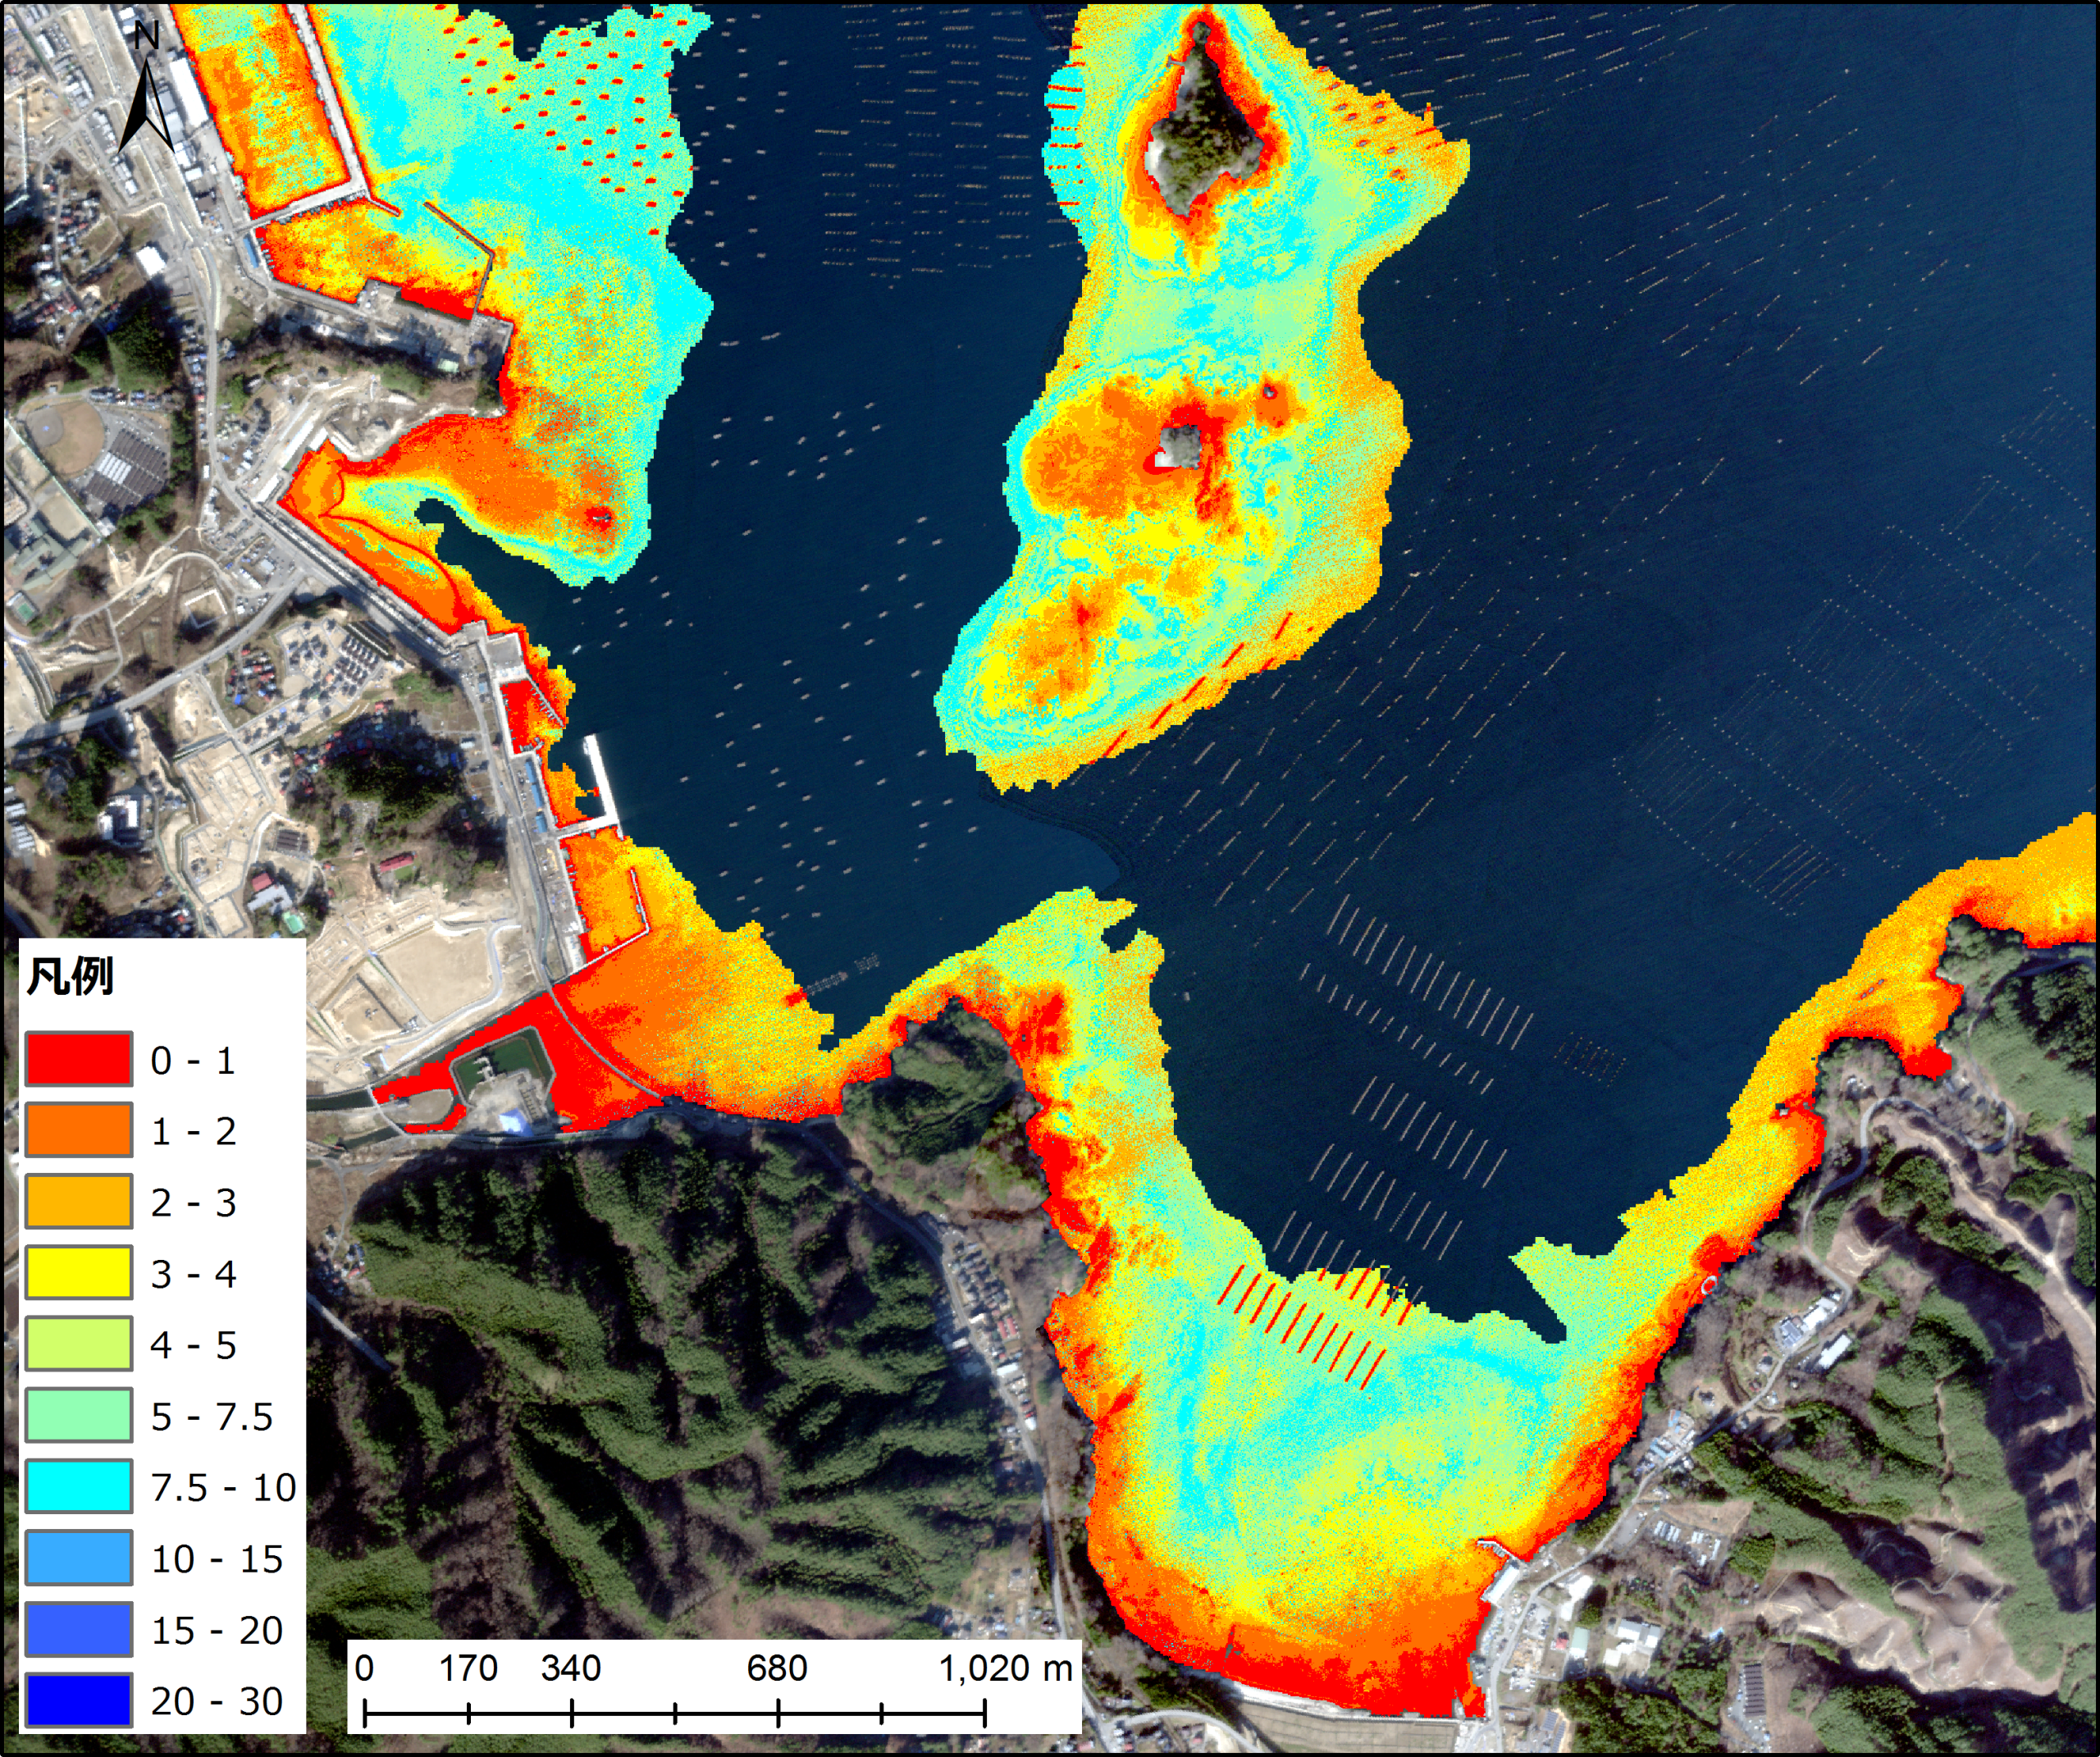Viewport: 2100px width, 1757px height.
Task: Click the legend label text 2 - 3
Action: coord(193,1203)
